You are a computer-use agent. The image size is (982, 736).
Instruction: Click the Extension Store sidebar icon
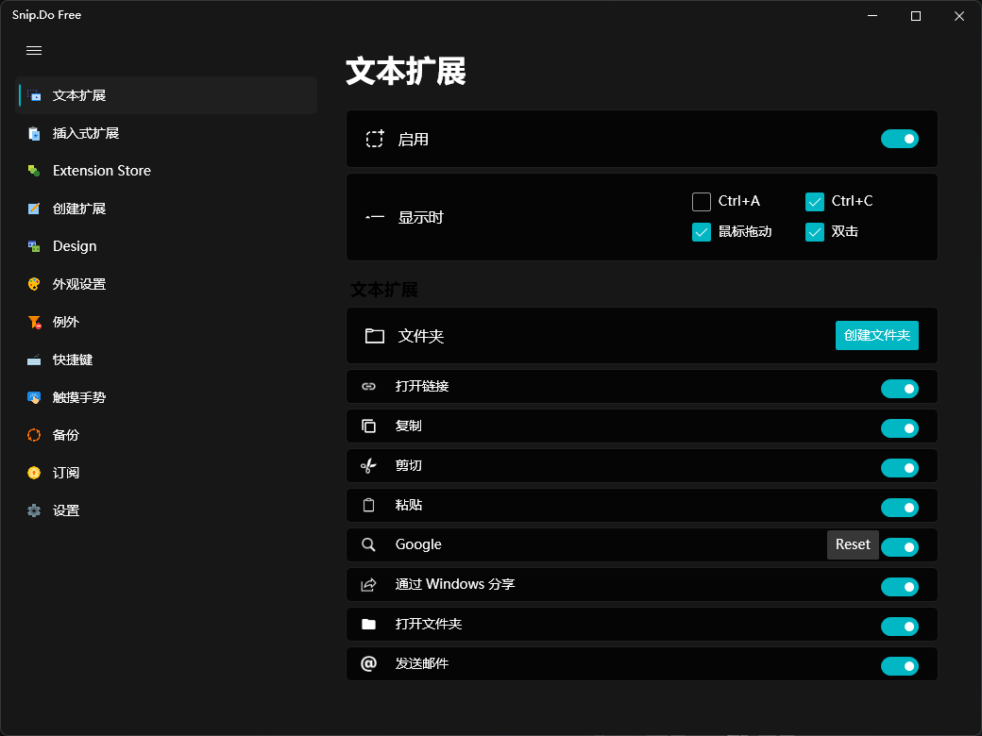[x=34, y=171]
